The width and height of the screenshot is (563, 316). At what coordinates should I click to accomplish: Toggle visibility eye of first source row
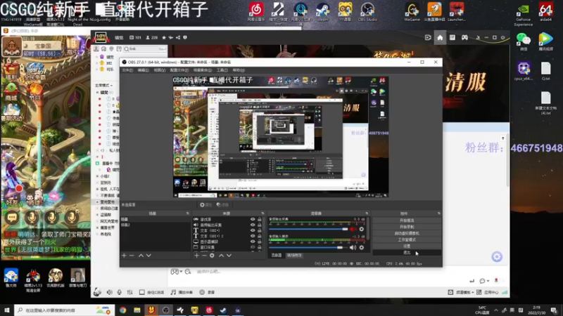point(253,219)
